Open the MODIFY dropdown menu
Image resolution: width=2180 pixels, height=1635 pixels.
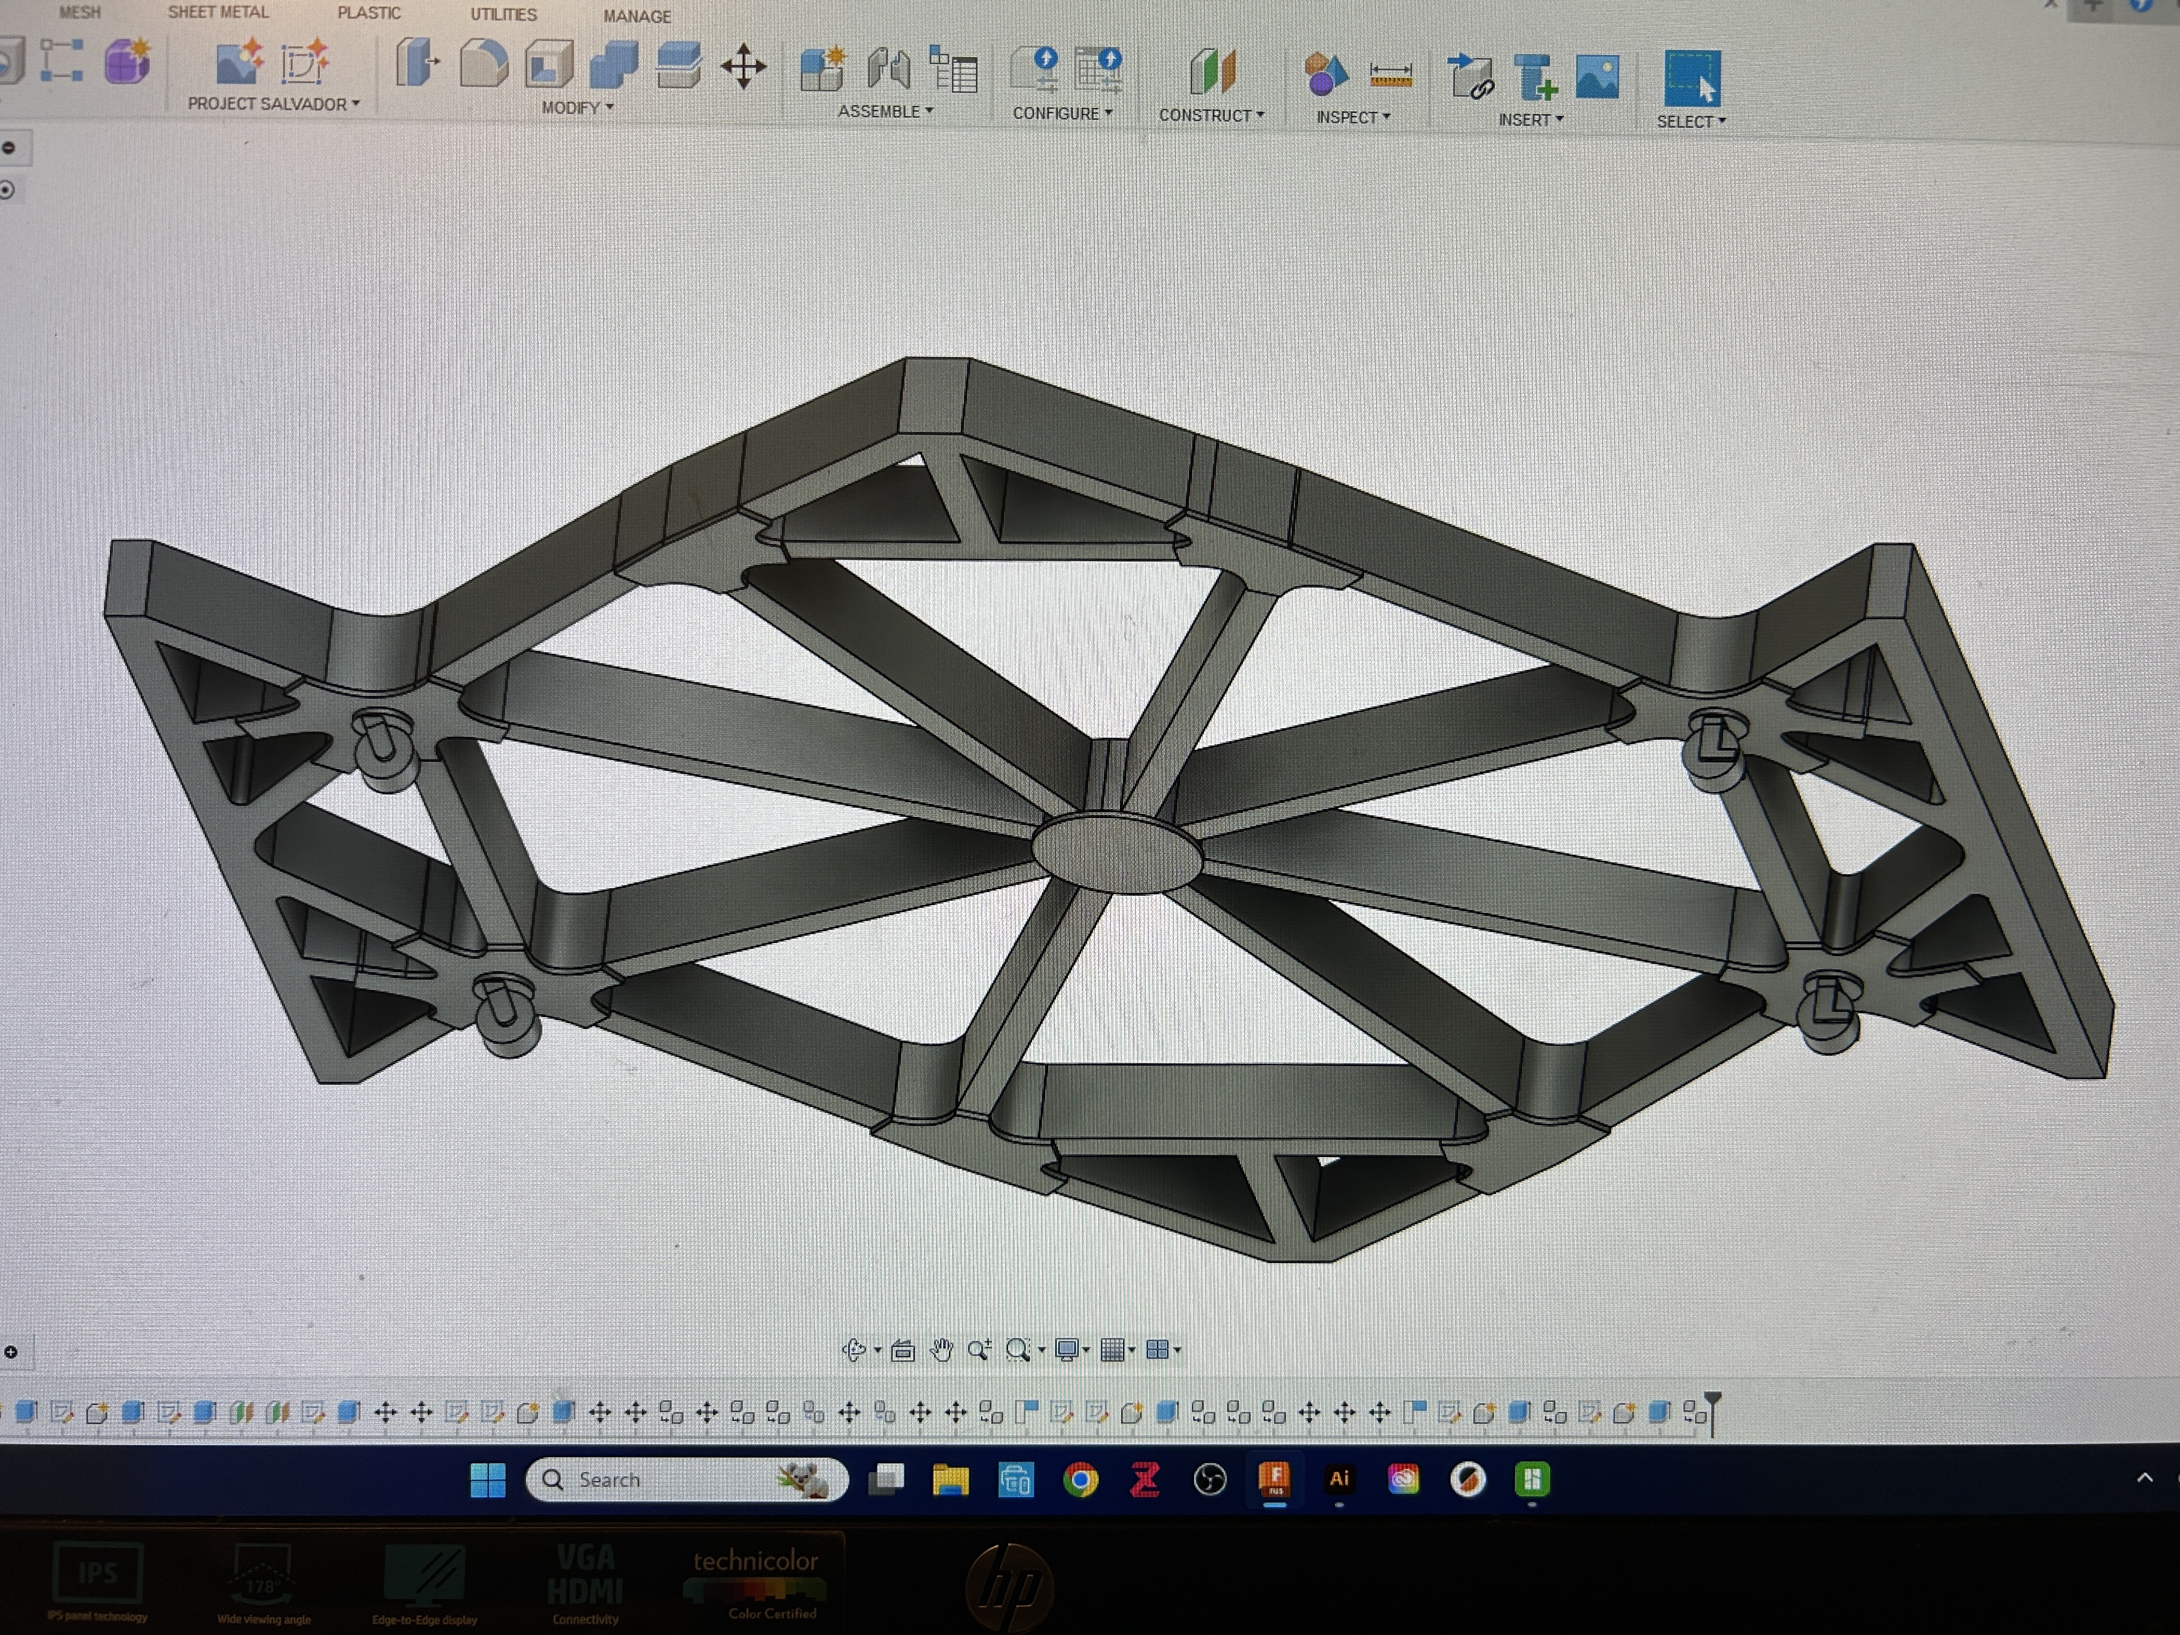click(x=577, y=108)
